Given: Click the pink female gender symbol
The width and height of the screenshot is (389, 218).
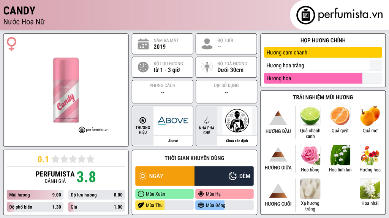Looking at the screenshot, I should pos(11,44).
